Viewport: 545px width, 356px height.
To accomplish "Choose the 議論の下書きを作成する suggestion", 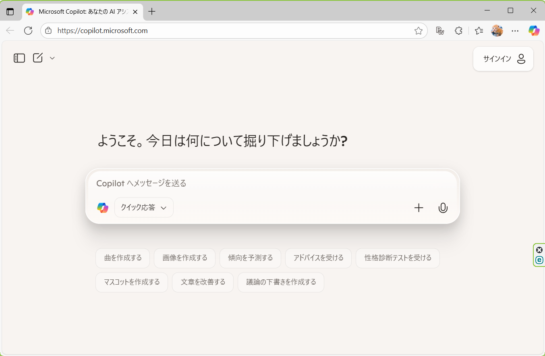I will [x=281, y=282].
